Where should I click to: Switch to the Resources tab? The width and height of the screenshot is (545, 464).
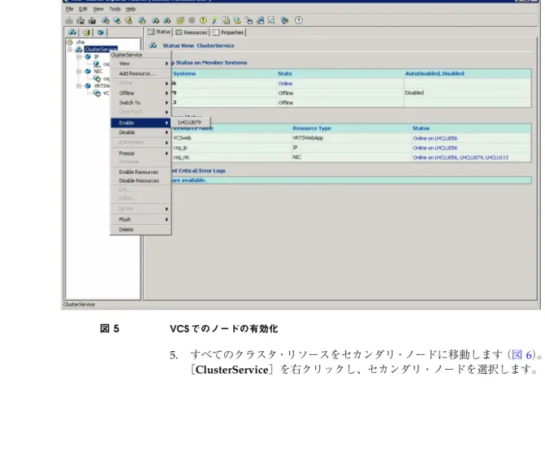click(192, 33)
